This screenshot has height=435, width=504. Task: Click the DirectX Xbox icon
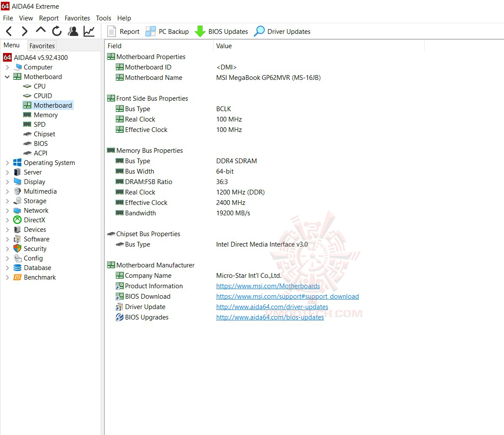[17, 220]
